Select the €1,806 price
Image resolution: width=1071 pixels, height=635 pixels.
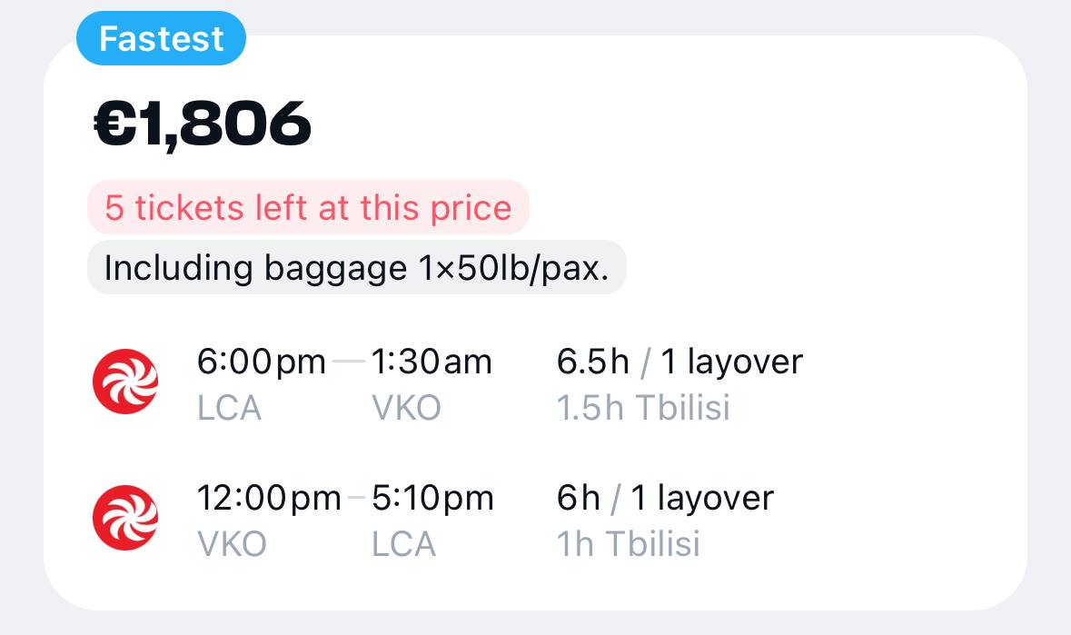click(x=203, y=124)
